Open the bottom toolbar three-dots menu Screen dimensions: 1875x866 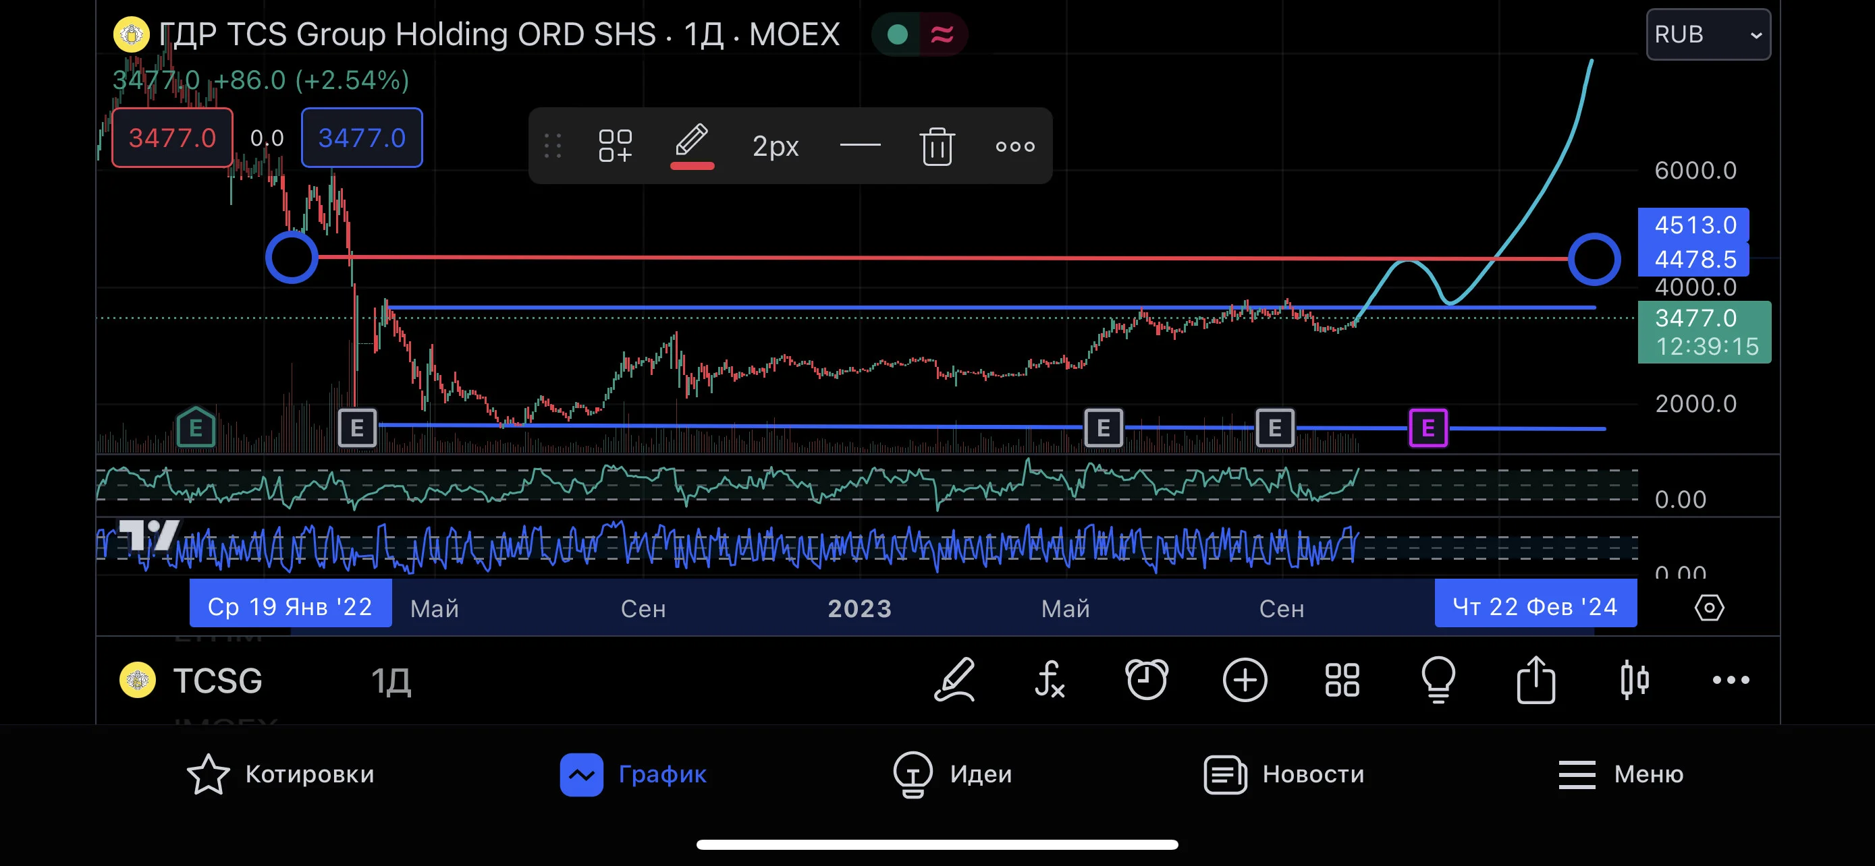1731,681
